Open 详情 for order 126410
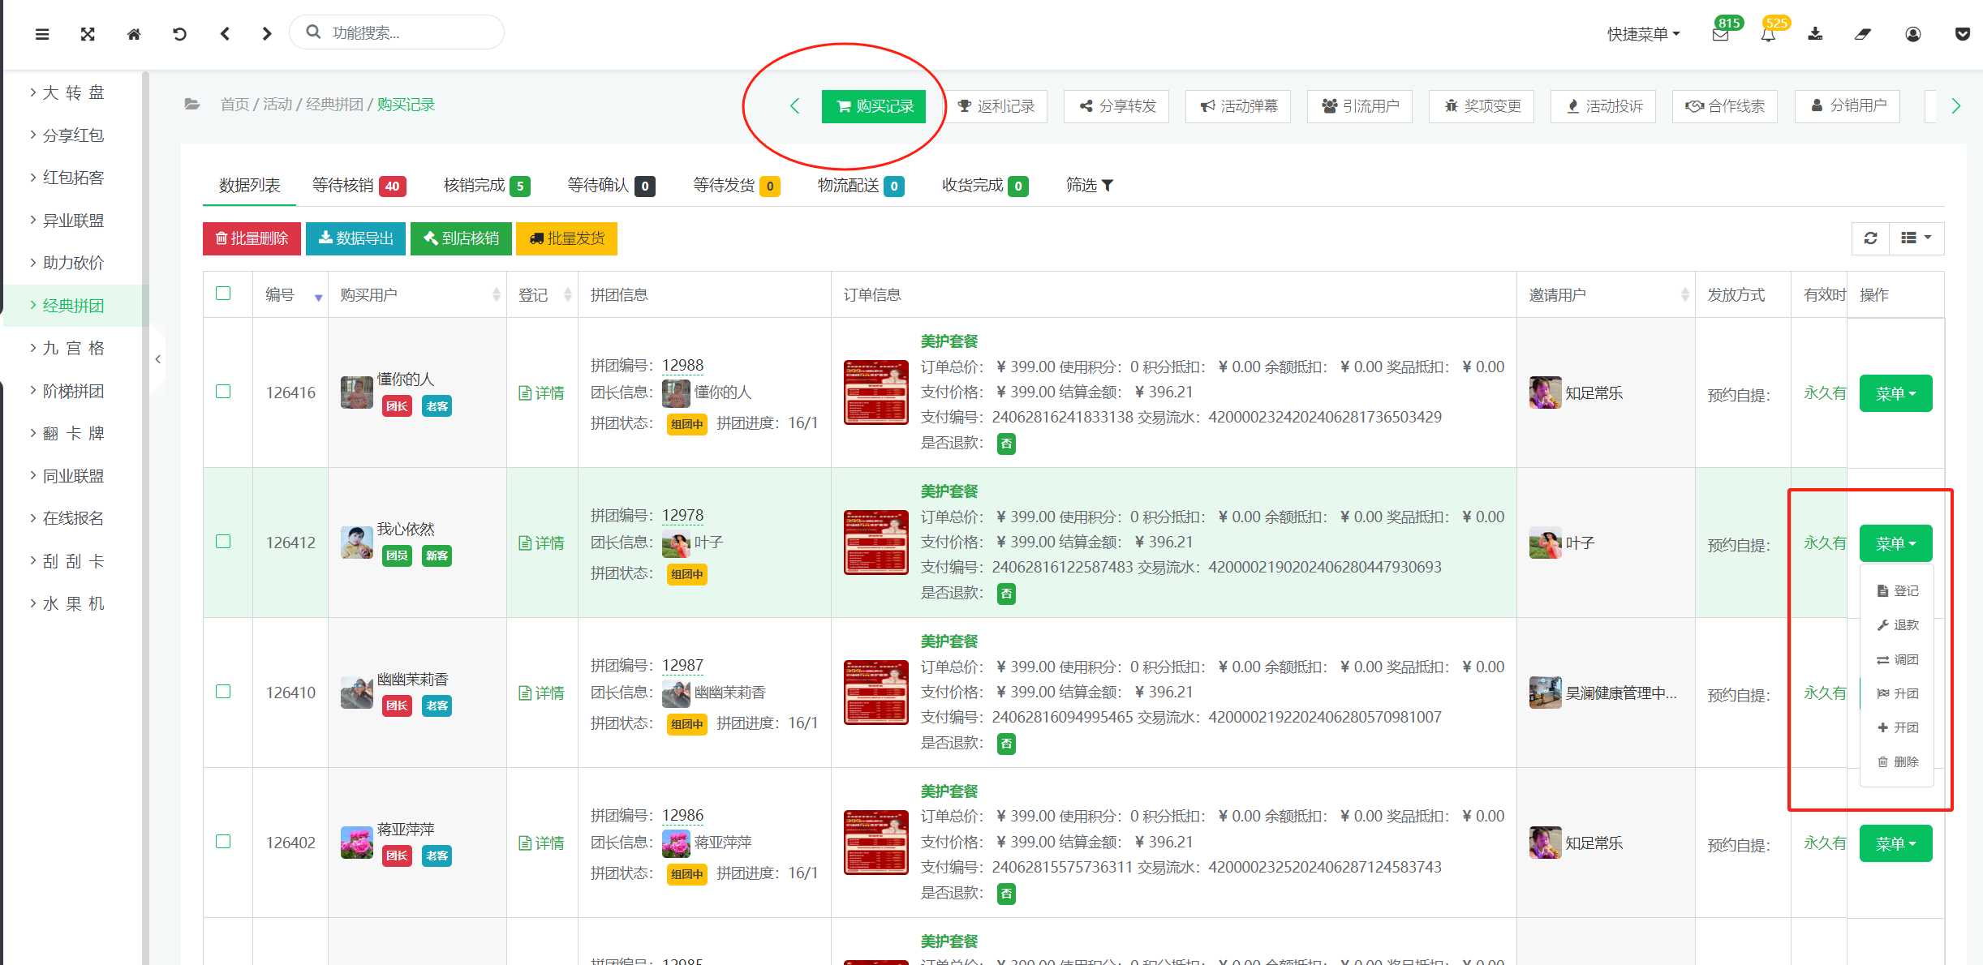This screenshot has width=1983, height=965. click(x=541, y=693)
